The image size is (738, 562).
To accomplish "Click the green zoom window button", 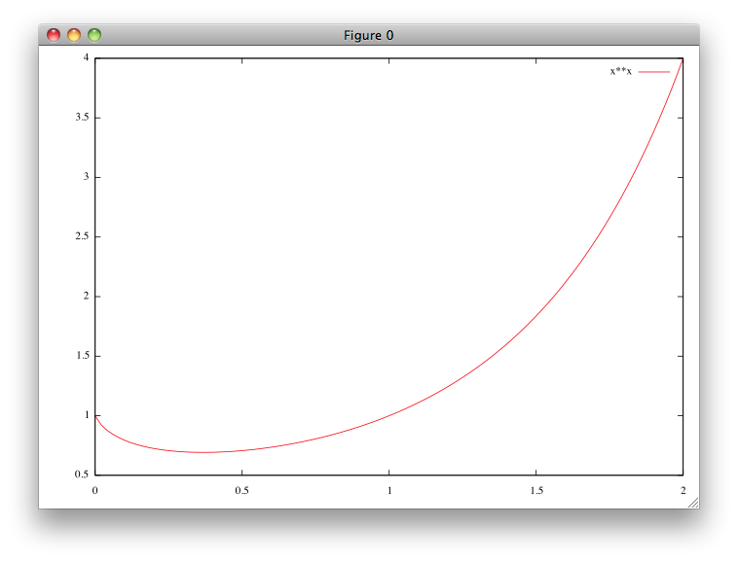I will point(94,35).
